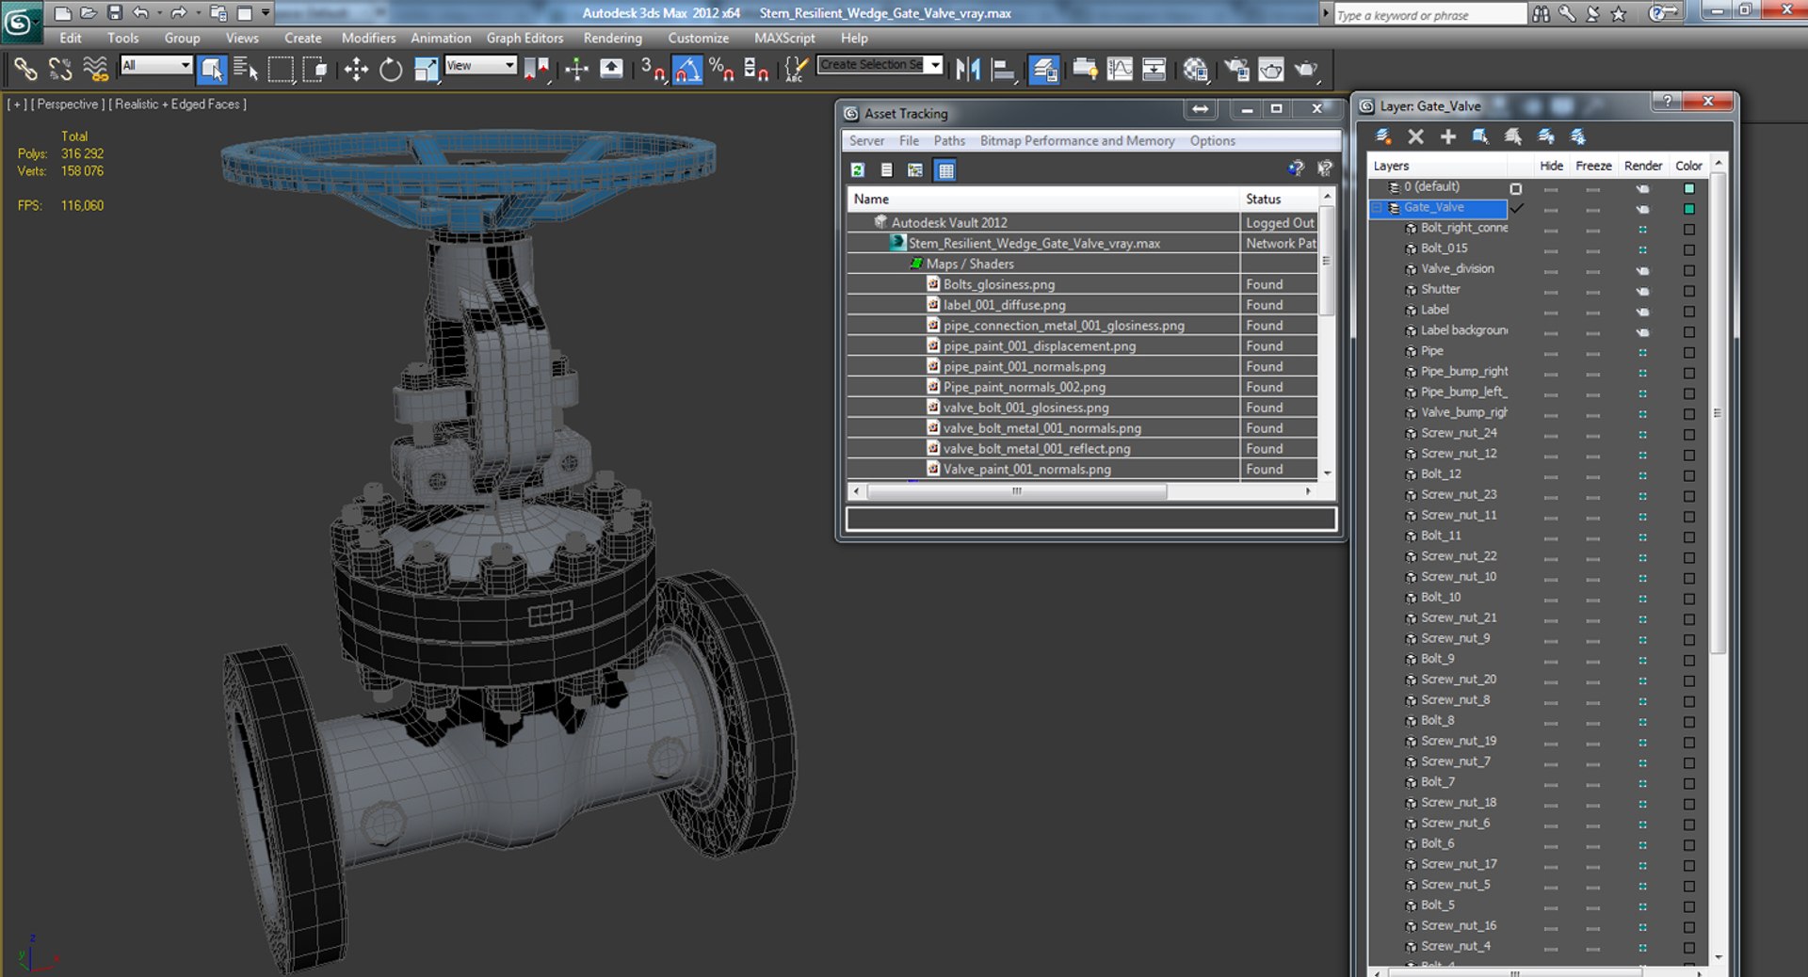
Task: Click the Name column header in Asset Tracking
Action: tap(1043, 199)
